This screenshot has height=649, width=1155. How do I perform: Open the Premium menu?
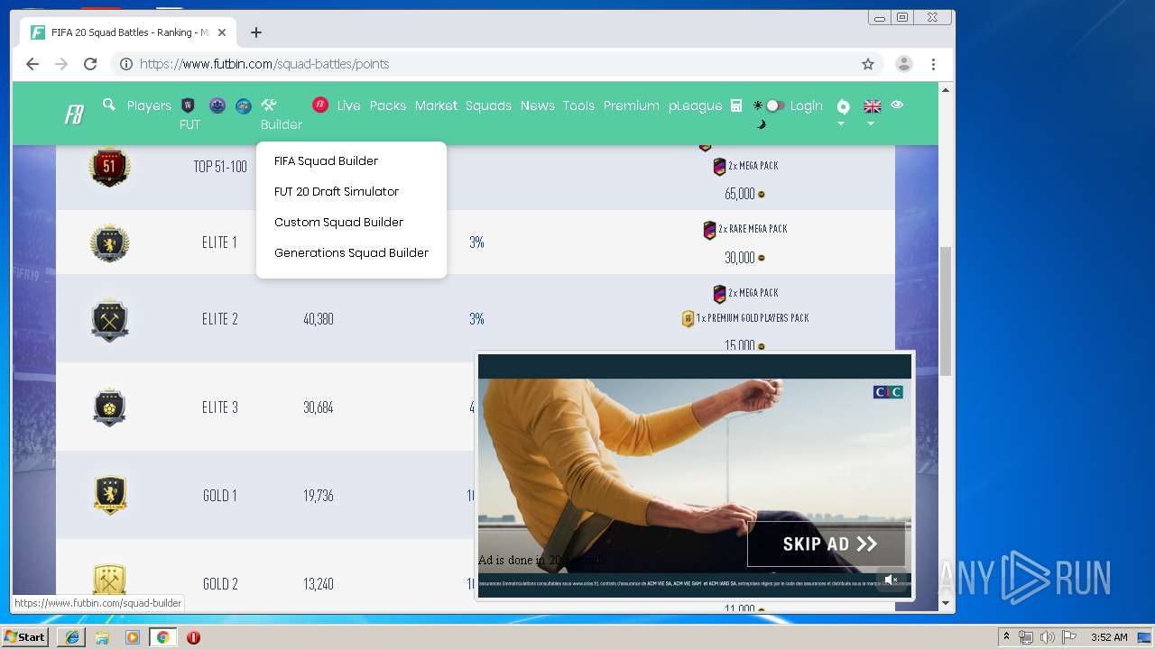[x=631, y=105]
